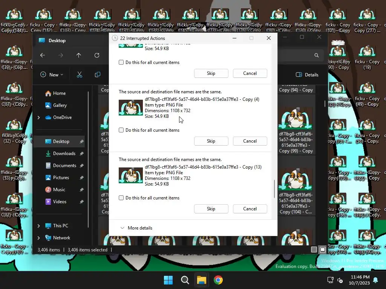Click the Interrupted Actions dialog scrollbar
The image size is (386, 289).
coord(274,189)
